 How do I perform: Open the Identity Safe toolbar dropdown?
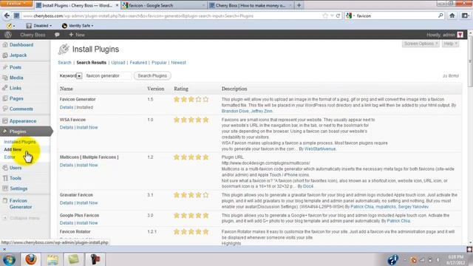click(x=78, y=26)
